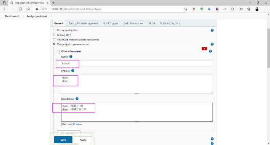This screenshot has width=270, height=145.
Task: Delete the Choice Parameter with red X
Action: (205, 49)
